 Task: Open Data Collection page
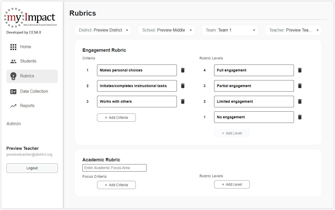click(32, 91)
